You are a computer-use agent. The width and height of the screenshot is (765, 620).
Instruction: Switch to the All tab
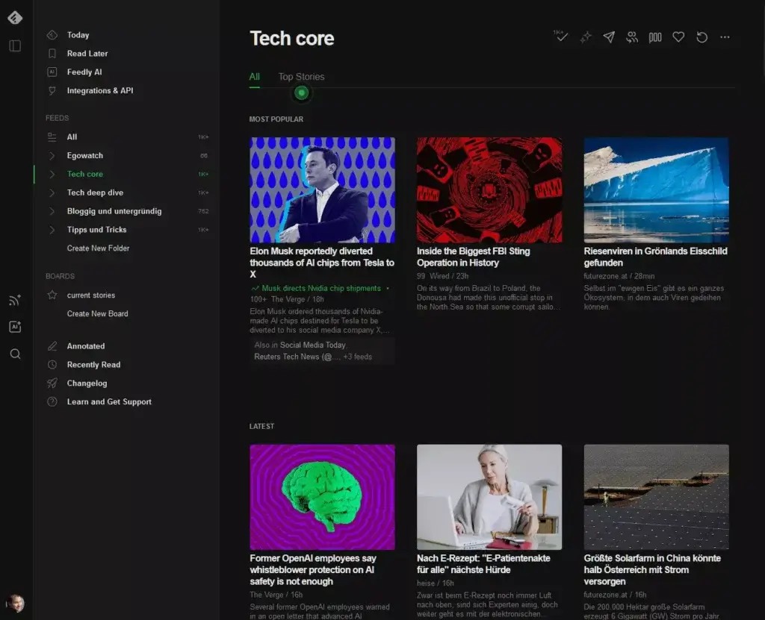pyautogui.click(x=254, y=77)
